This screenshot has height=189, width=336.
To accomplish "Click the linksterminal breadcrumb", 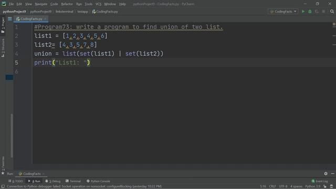I will coord(64,12).
